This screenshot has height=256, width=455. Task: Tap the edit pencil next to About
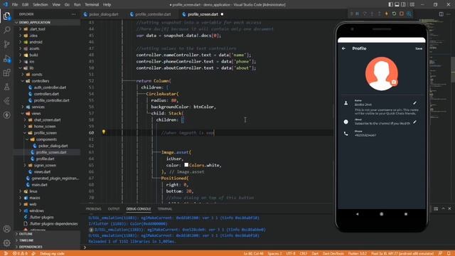click(x=415, y=122)
